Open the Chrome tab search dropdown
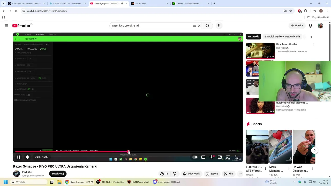Screen dimensions: 331x186 [3, 4]
